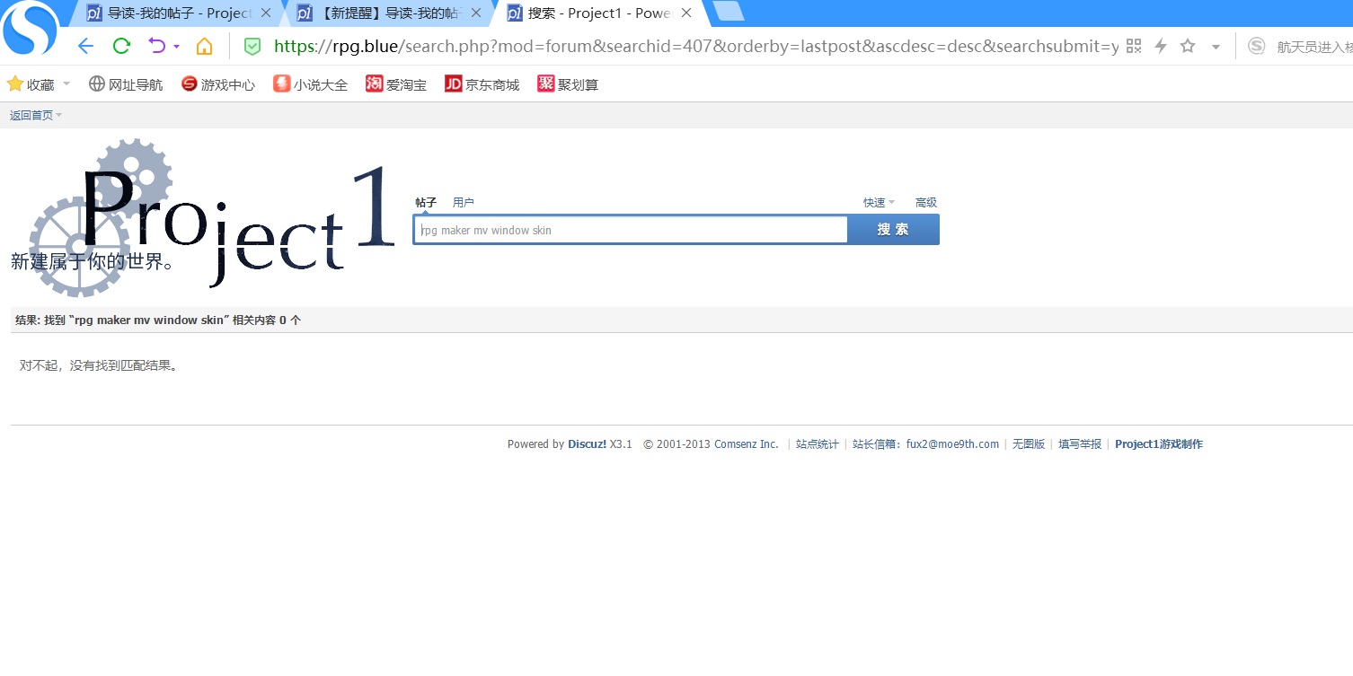Viewport: 1353px width, 676px height.
Task: Reload the page with the green refresh icon
Action: point(121,47)
